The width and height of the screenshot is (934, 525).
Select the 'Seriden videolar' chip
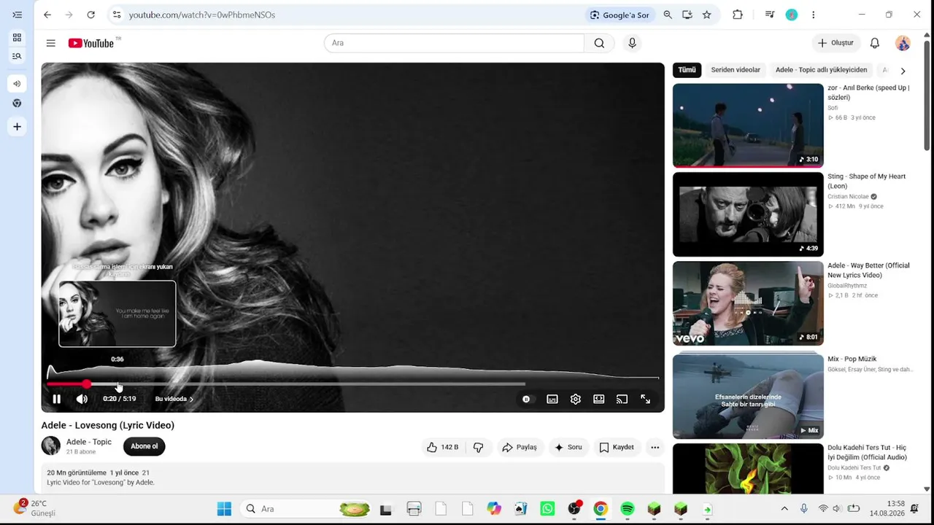736,70
